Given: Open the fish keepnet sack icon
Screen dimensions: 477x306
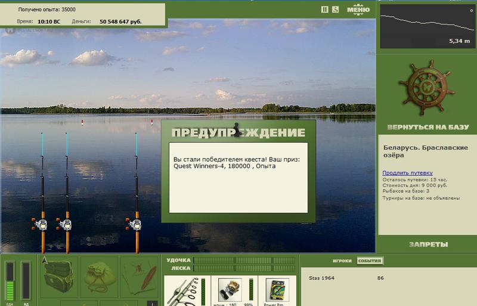Looking at the screenshot, I should [99, 276].
